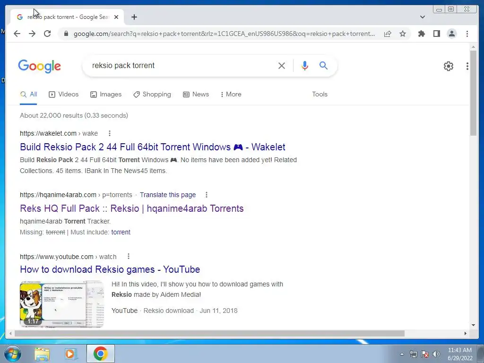The width and height of the screenshot is (484, 363).
Task: Bookmark this page with star icon
Action: point(403,34)
